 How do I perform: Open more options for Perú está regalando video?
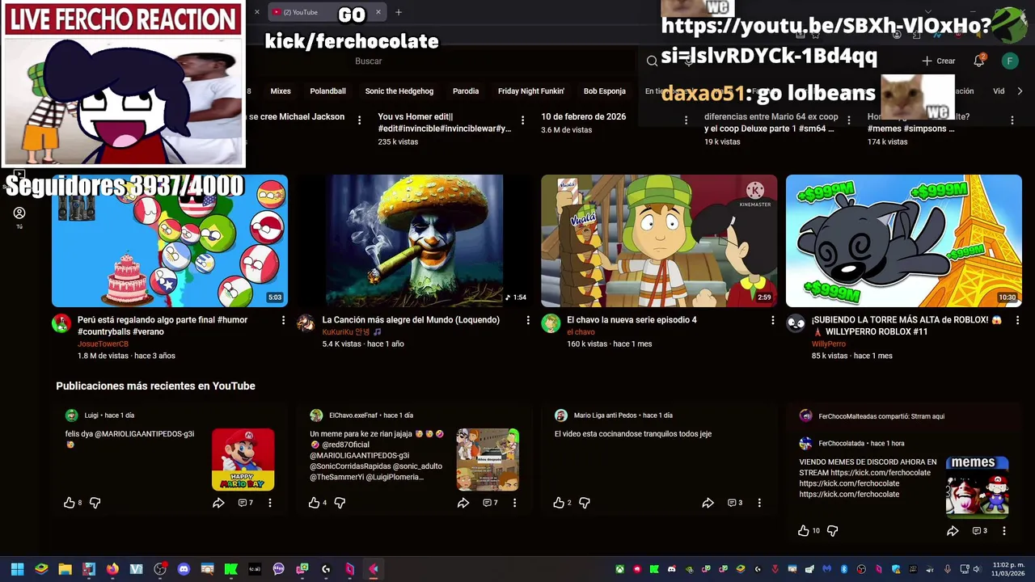(x=283, y=321)
